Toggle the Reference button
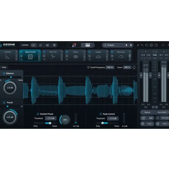This screenshot has width=169, height=170. [x=162, y=118]
